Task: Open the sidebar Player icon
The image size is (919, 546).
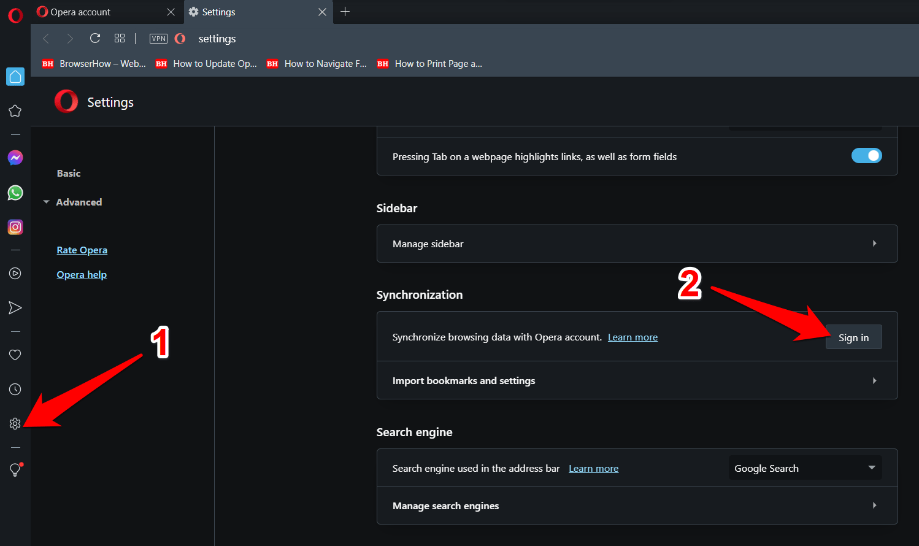Action: tap(15, 274)
